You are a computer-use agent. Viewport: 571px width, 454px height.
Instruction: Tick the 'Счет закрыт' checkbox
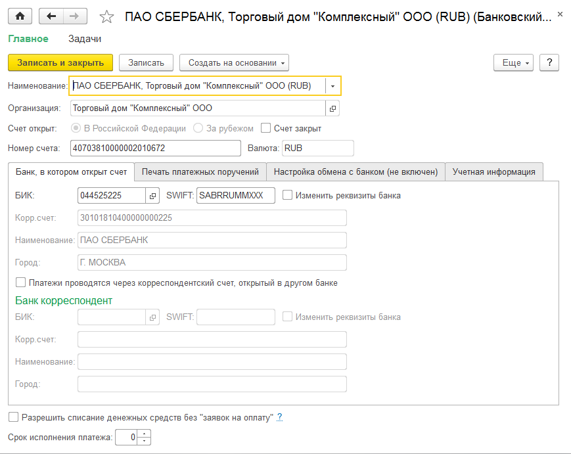point(266,128)
